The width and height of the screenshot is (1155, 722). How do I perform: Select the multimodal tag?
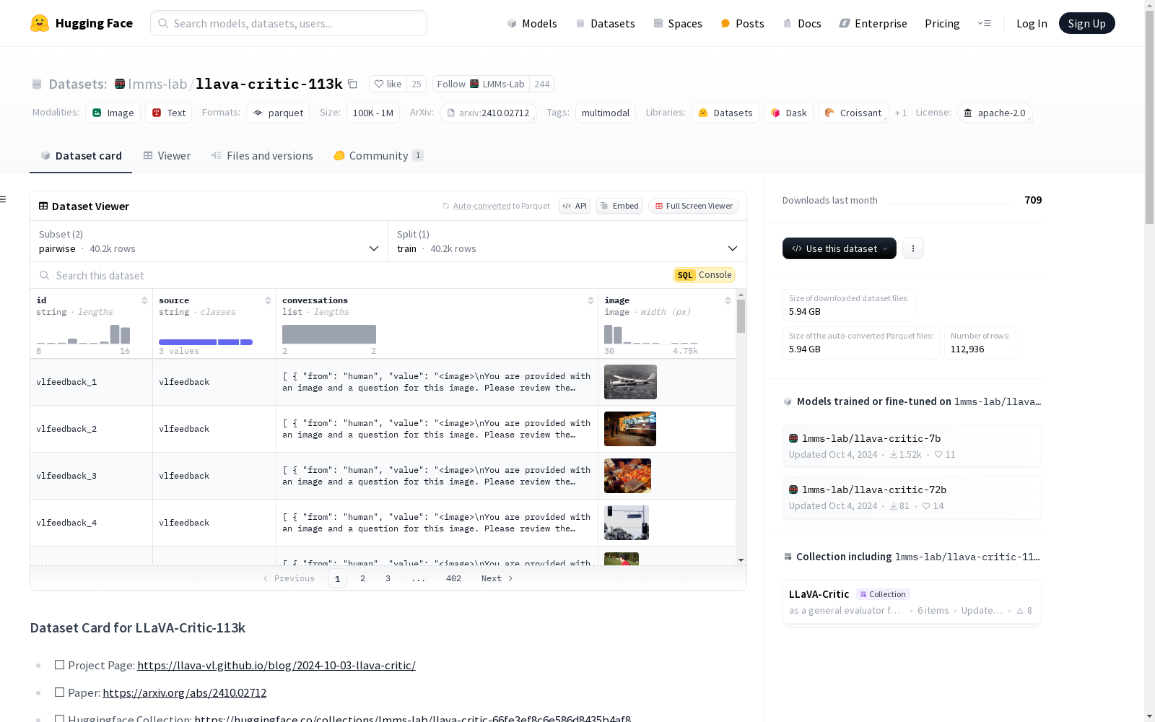click(x=606, y=113)
